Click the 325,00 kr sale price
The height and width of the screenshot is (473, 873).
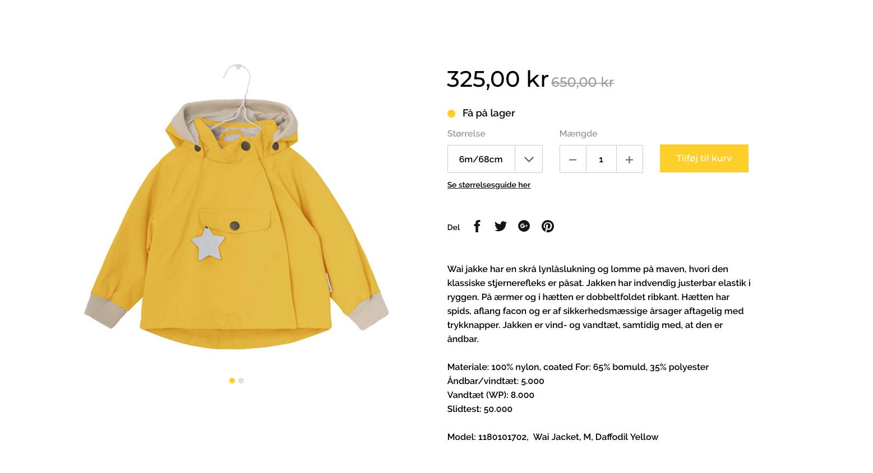(x=497, y=79)
